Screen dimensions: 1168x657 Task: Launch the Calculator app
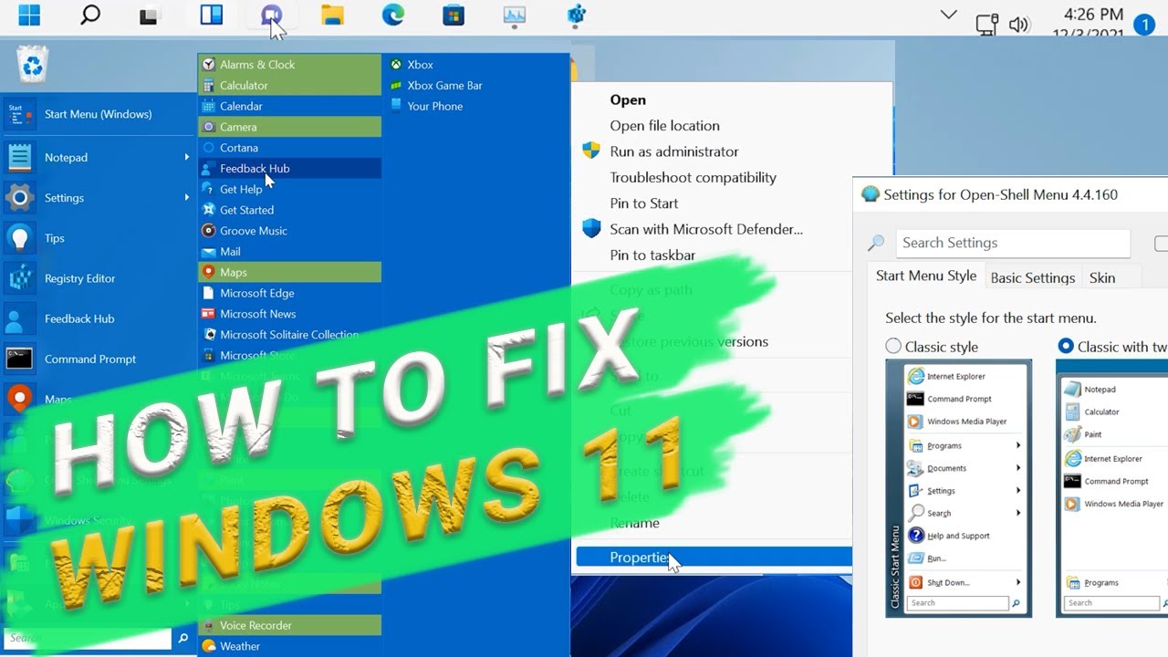290,86
